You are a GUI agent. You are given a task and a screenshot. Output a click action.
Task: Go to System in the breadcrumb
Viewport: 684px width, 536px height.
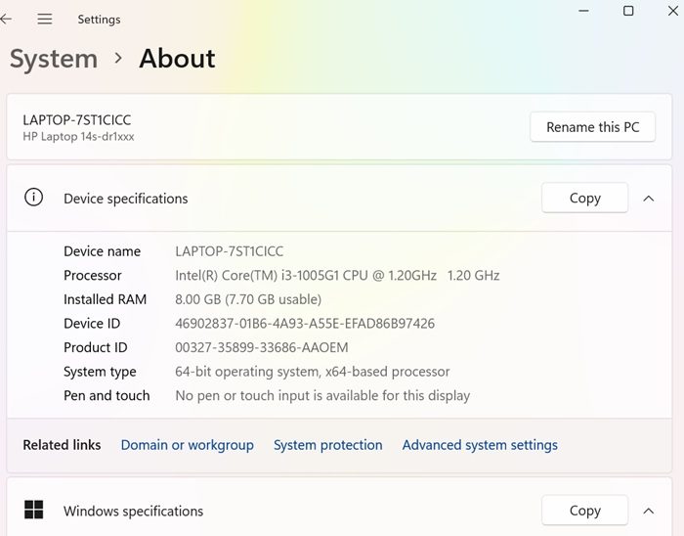click(54, 59)
